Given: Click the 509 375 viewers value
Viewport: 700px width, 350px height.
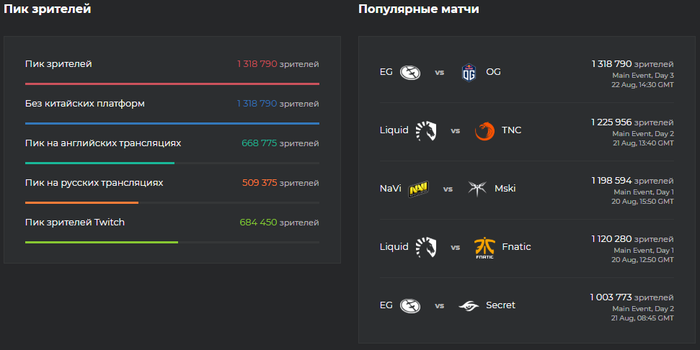Looking at the screenshot, I should click(x=260, y=183).
